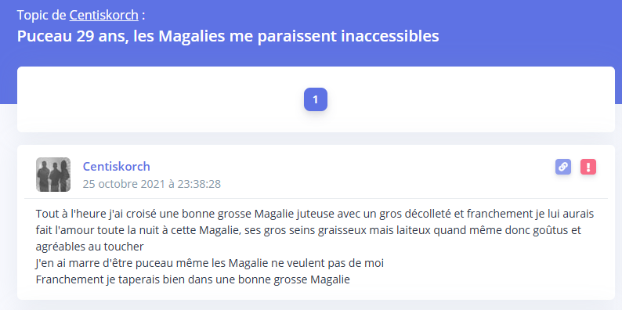Screen dimensions: 622x310
Task: Click the "Topic de" label text
Action: click(x=42, y=16)
